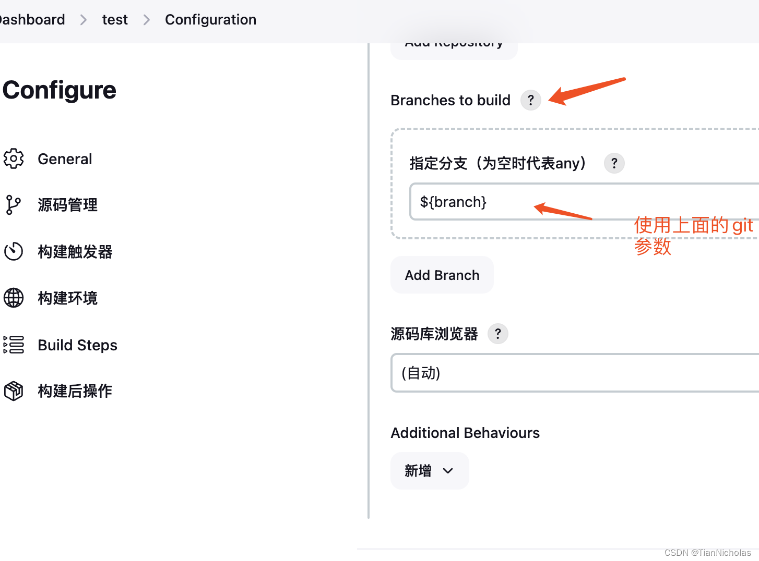
Task: Expand the 新增 behaviours dropdown
Action: coord(430,471)
